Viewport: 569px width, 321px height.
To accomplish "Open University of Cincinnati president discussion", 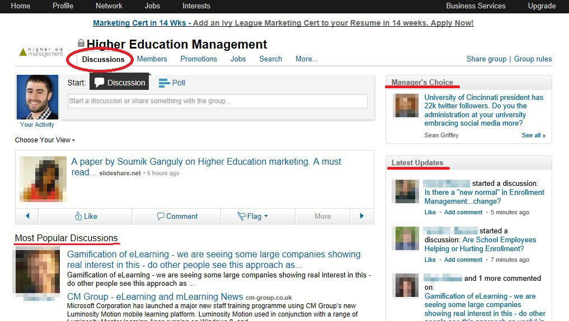I will tap(484, 111).
